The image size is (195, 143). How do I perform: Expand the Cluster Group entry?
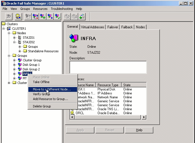pos(14,60)
